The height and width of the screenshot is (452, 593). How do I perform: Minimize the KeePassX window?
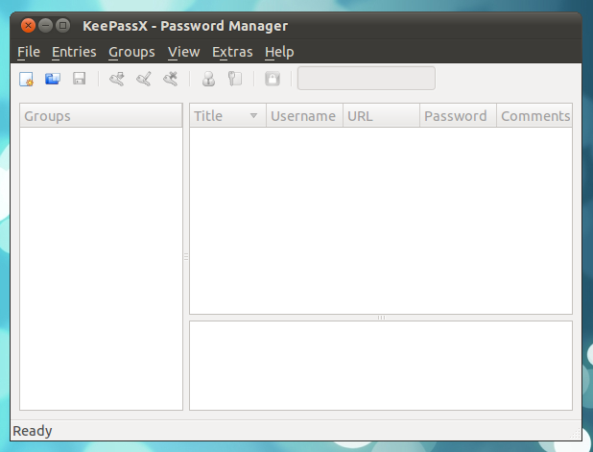pos(45,26)
